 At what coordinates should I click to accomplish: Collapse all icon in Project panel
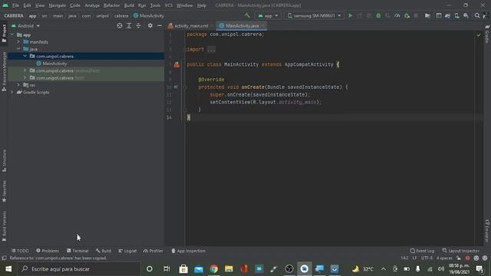coord(138,25)
